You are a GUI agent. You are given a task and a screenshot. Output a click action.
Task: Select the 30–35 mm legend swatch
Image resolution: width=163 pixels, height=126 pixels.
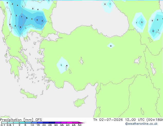pos(58,123)
